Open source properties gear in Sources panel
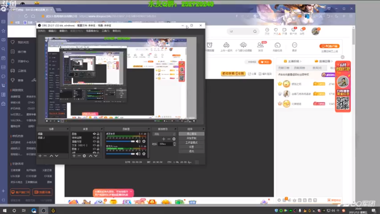The width and height of the screenshot is (380, 214). [x=84, y=156]
